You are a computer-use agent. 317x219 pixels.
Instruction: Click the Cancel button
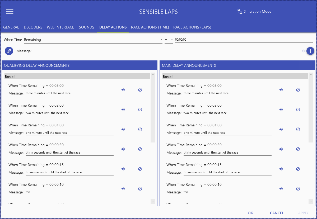point(277,213)
